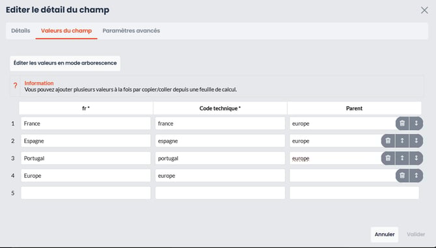The image size is (436, 248).
Task: Move the Europe row up
Action: click(416, 176)
